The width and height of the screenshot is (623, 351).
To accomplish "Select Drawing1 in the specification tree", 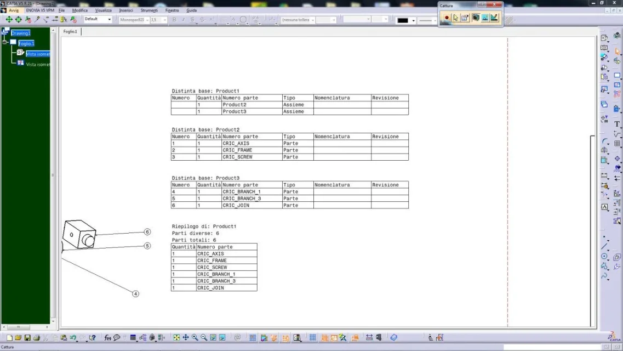I will pyautogui.click(x=21, y=33).
